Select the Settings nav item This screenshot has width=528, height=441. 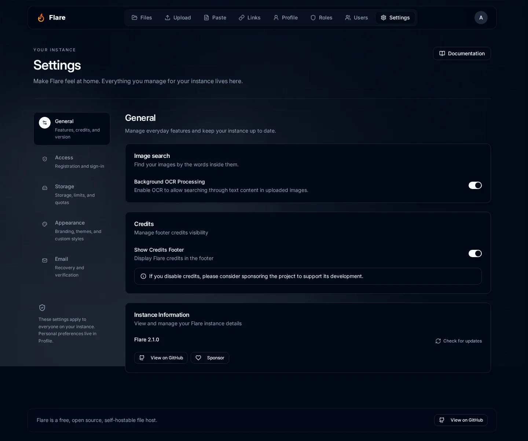click(x=395, y=18)
